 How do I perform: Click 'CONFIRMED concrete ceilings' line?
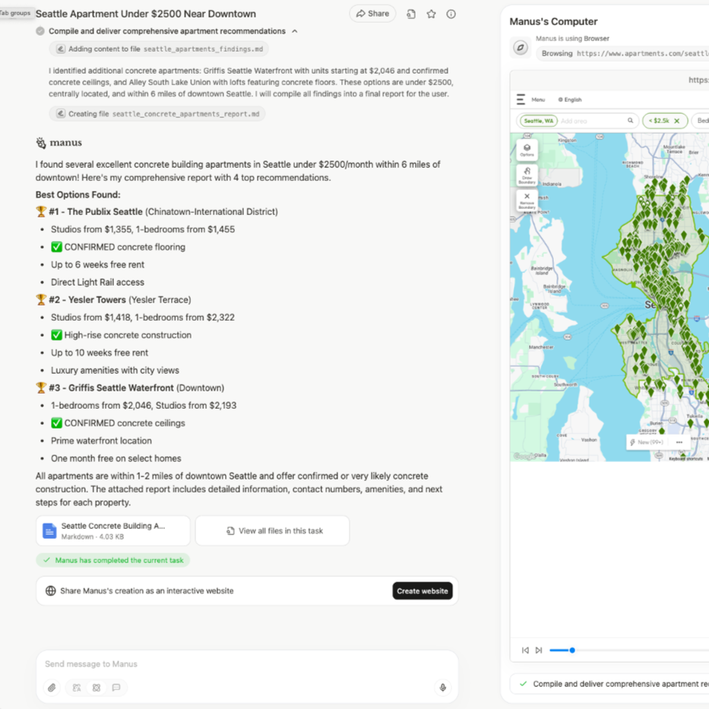[x=118, y=423]
